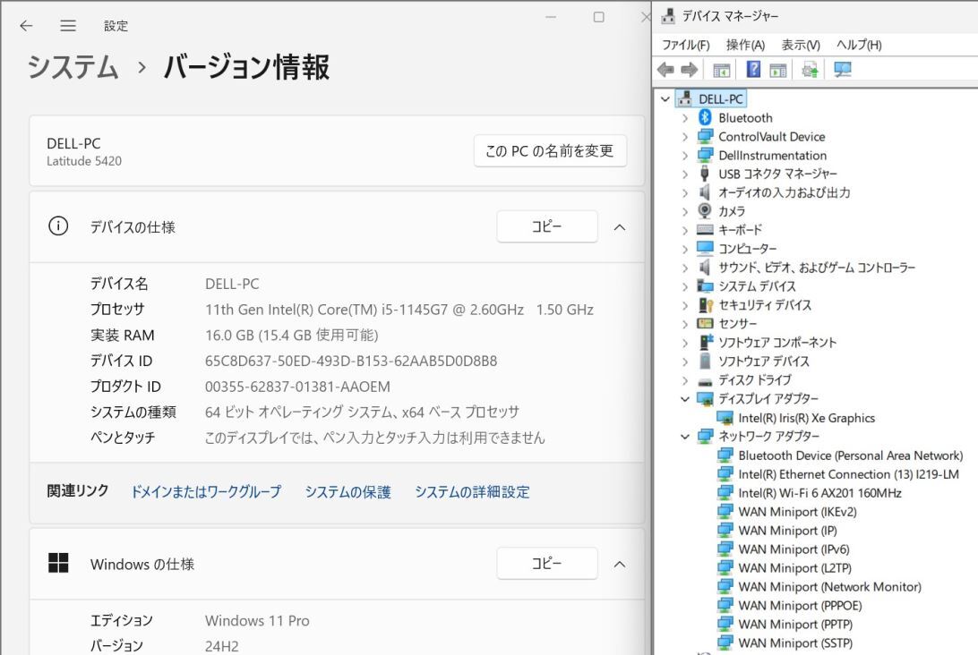Click the Device Manager back arrow toolbar icon
The width and height of the screenshot is (978, 655).
(665, 70)
